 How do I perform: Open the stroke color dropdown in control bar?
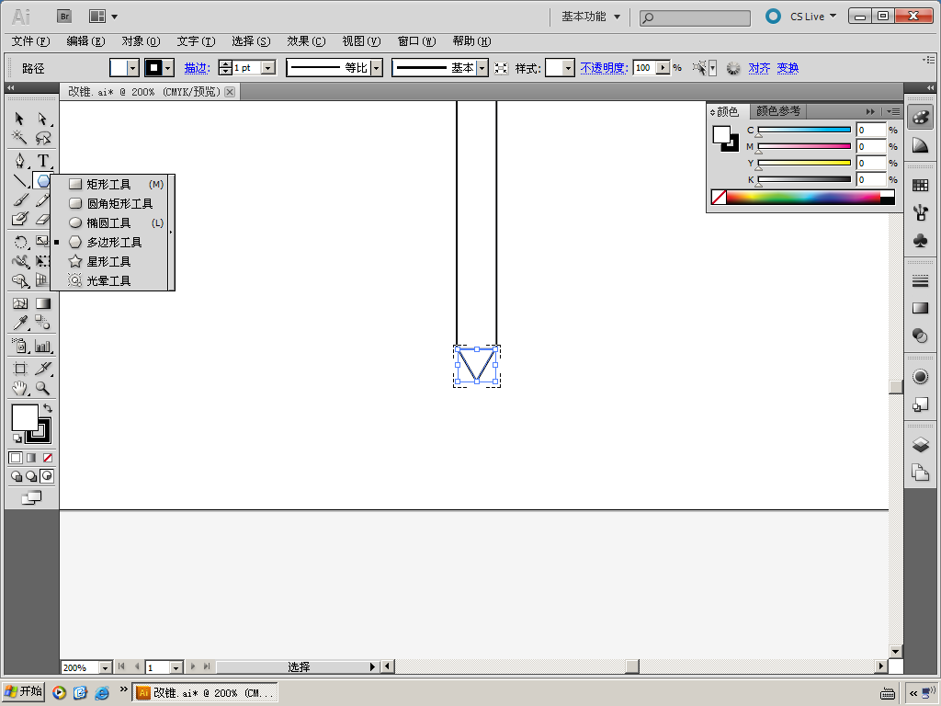[x=168, y=68]
